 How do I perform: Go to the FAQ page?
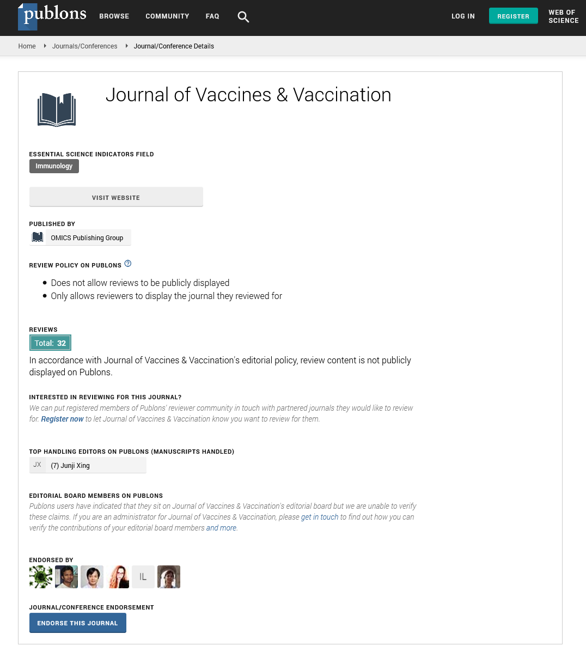click(212, 16)
